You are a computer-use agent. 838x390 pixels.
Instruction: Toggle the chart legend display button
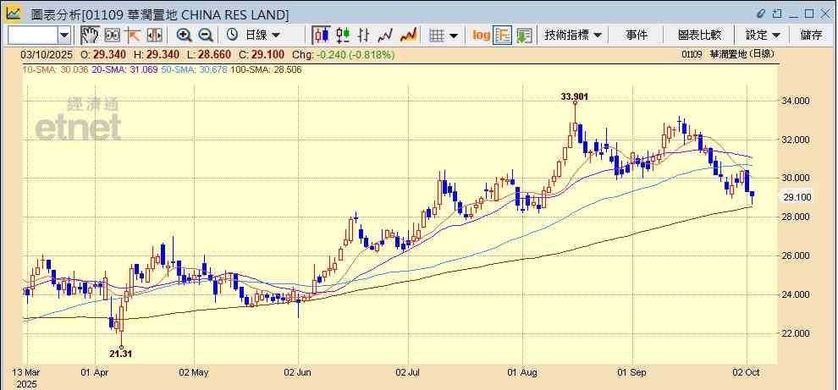(x=503, y=35)
